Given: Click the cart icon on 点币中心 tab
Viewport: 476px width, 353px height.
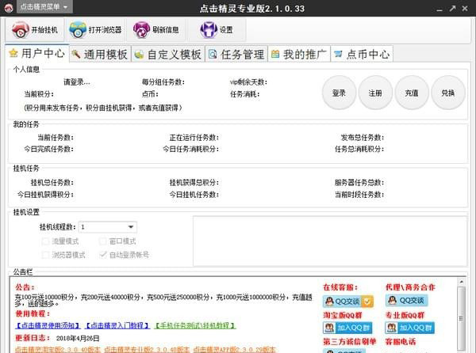Looking at the screenshot, I should [338, 54].
